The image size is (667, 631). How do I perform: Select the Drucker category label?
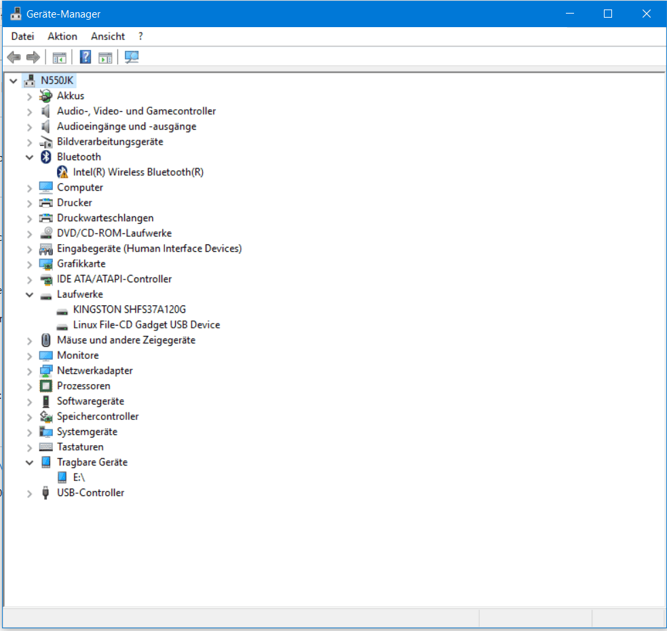(75, 203)
